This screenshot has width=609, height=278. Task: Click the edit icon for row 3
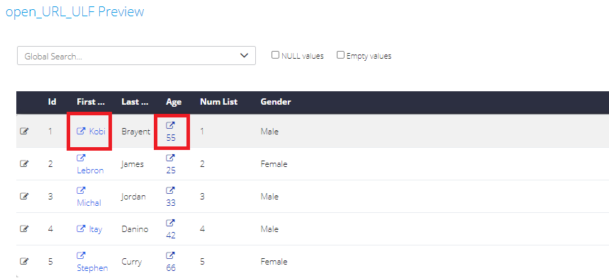(x=24, y=197)
